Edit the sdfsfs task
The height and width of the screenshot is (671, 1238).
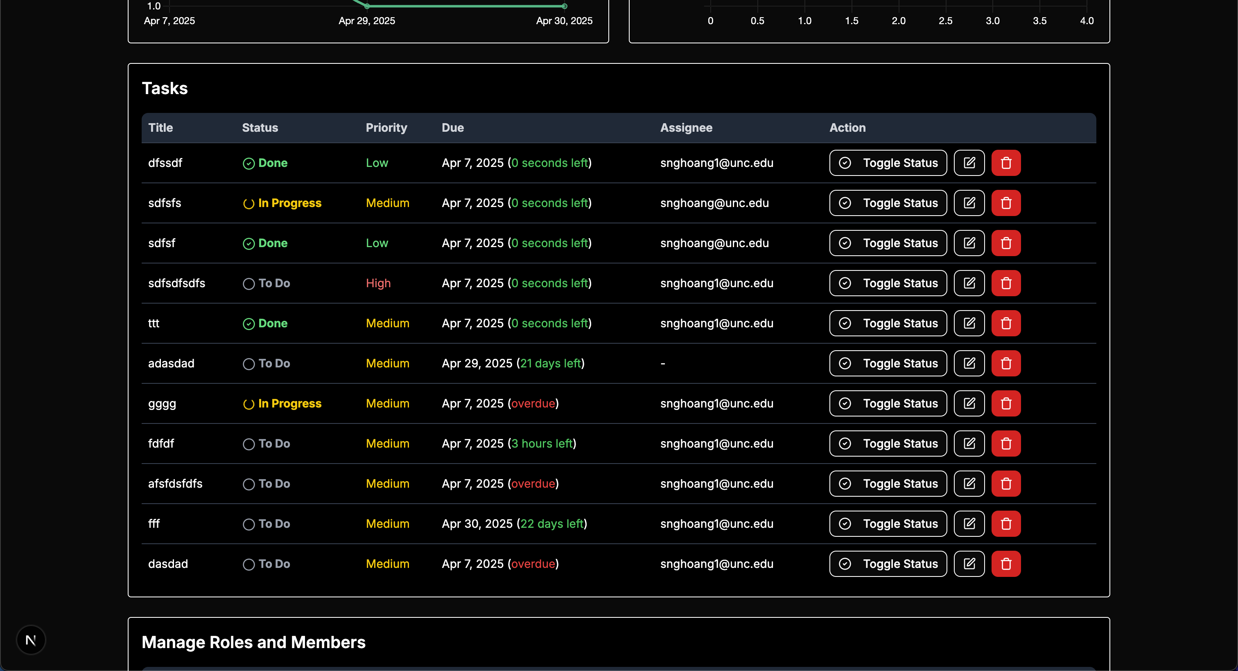pyautogui.click(x=969, y=203)
